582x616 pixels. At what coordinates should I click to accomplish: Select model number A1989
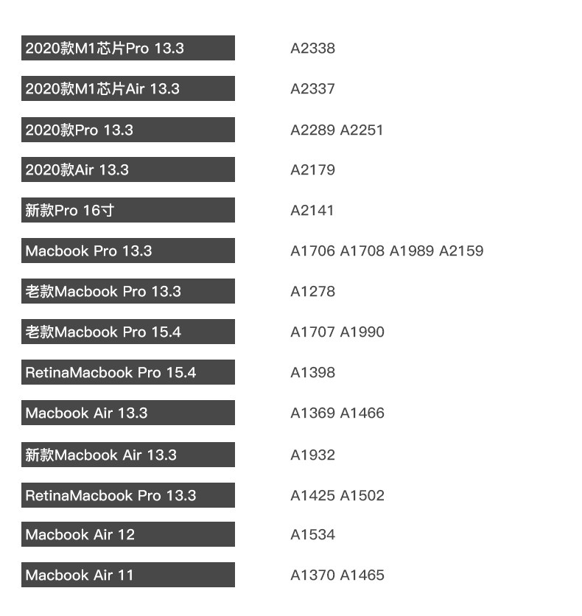(411, 251)
